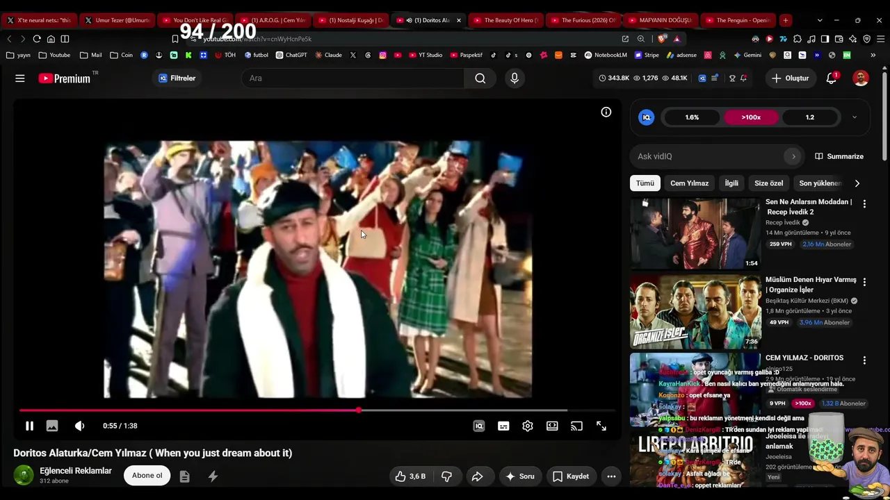Switch to The Penguin browser tab
The height and width of the screenshot is (500, 890).
(738, 20)
